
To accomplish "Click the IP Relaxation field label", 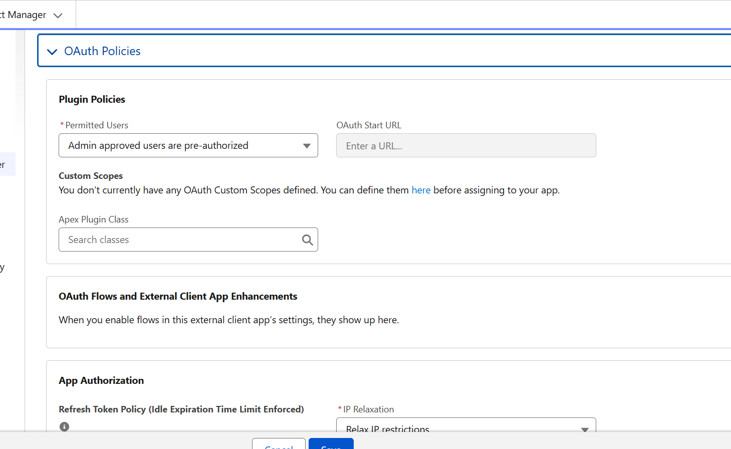I will pyautogui.click(x=368, y=409).
